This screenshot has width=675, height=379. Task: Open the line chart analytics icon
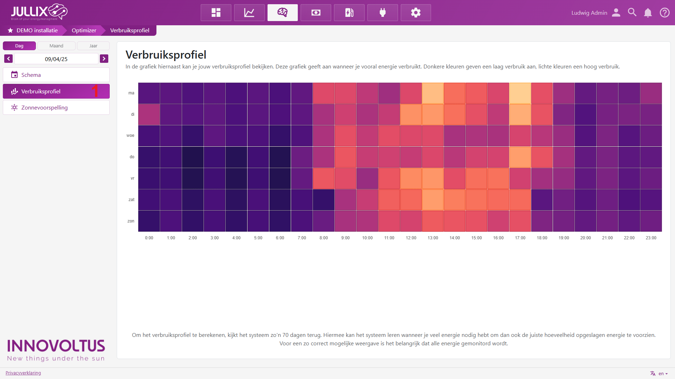(x=249, y=13)
